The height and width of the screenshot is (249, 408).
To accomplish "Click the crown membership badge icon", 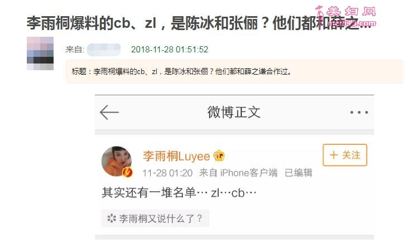I will tap(219, 156).
